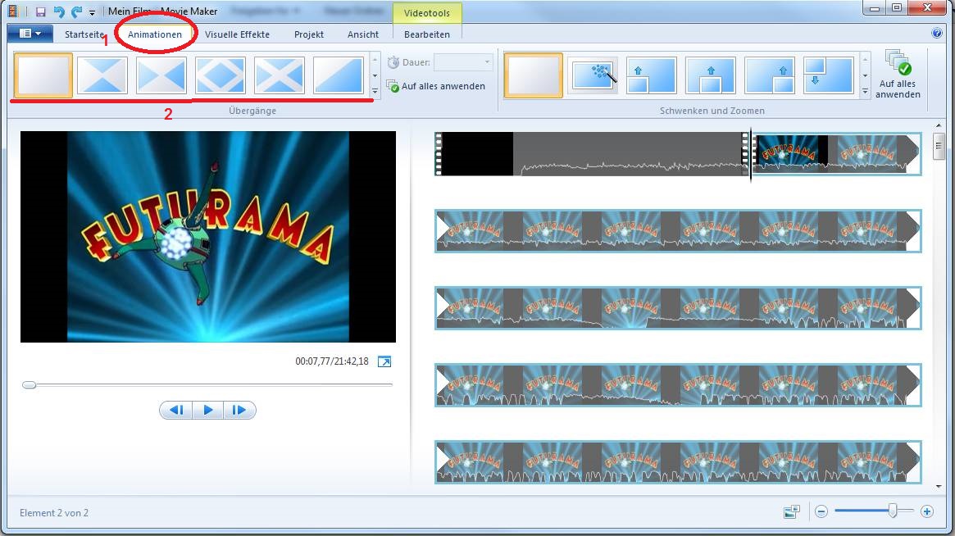Select the no pan and zoom option
This screenshot has height=536, width=955.
533,75
